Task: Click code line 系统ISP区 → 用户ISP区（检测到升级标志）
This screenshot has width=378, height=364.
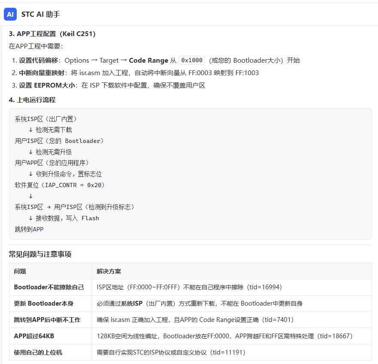Action: click(x=75, y=207)
